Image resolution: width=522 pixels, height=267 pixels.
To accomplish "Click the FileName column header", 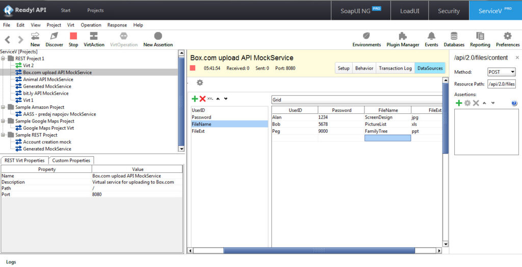I will (x=388, y=110).
